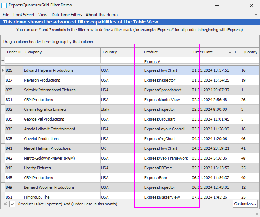Remove the filter with the X icon
The height and width of the screenshot is (217, 260).
(x=5, y=204)
